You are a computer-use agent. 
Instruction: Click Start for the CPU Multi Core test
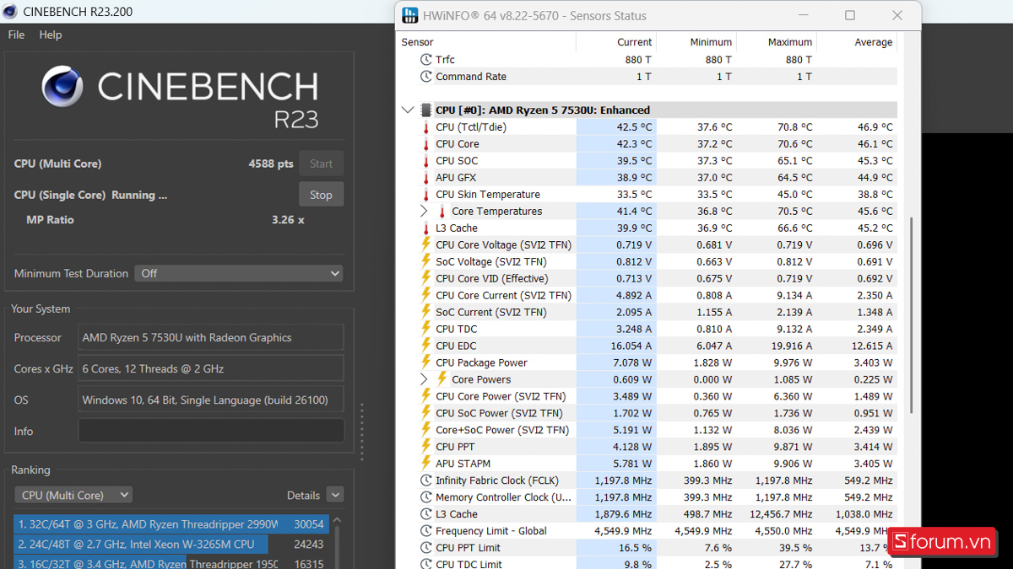pyautogui.click(x=321, y=164)
